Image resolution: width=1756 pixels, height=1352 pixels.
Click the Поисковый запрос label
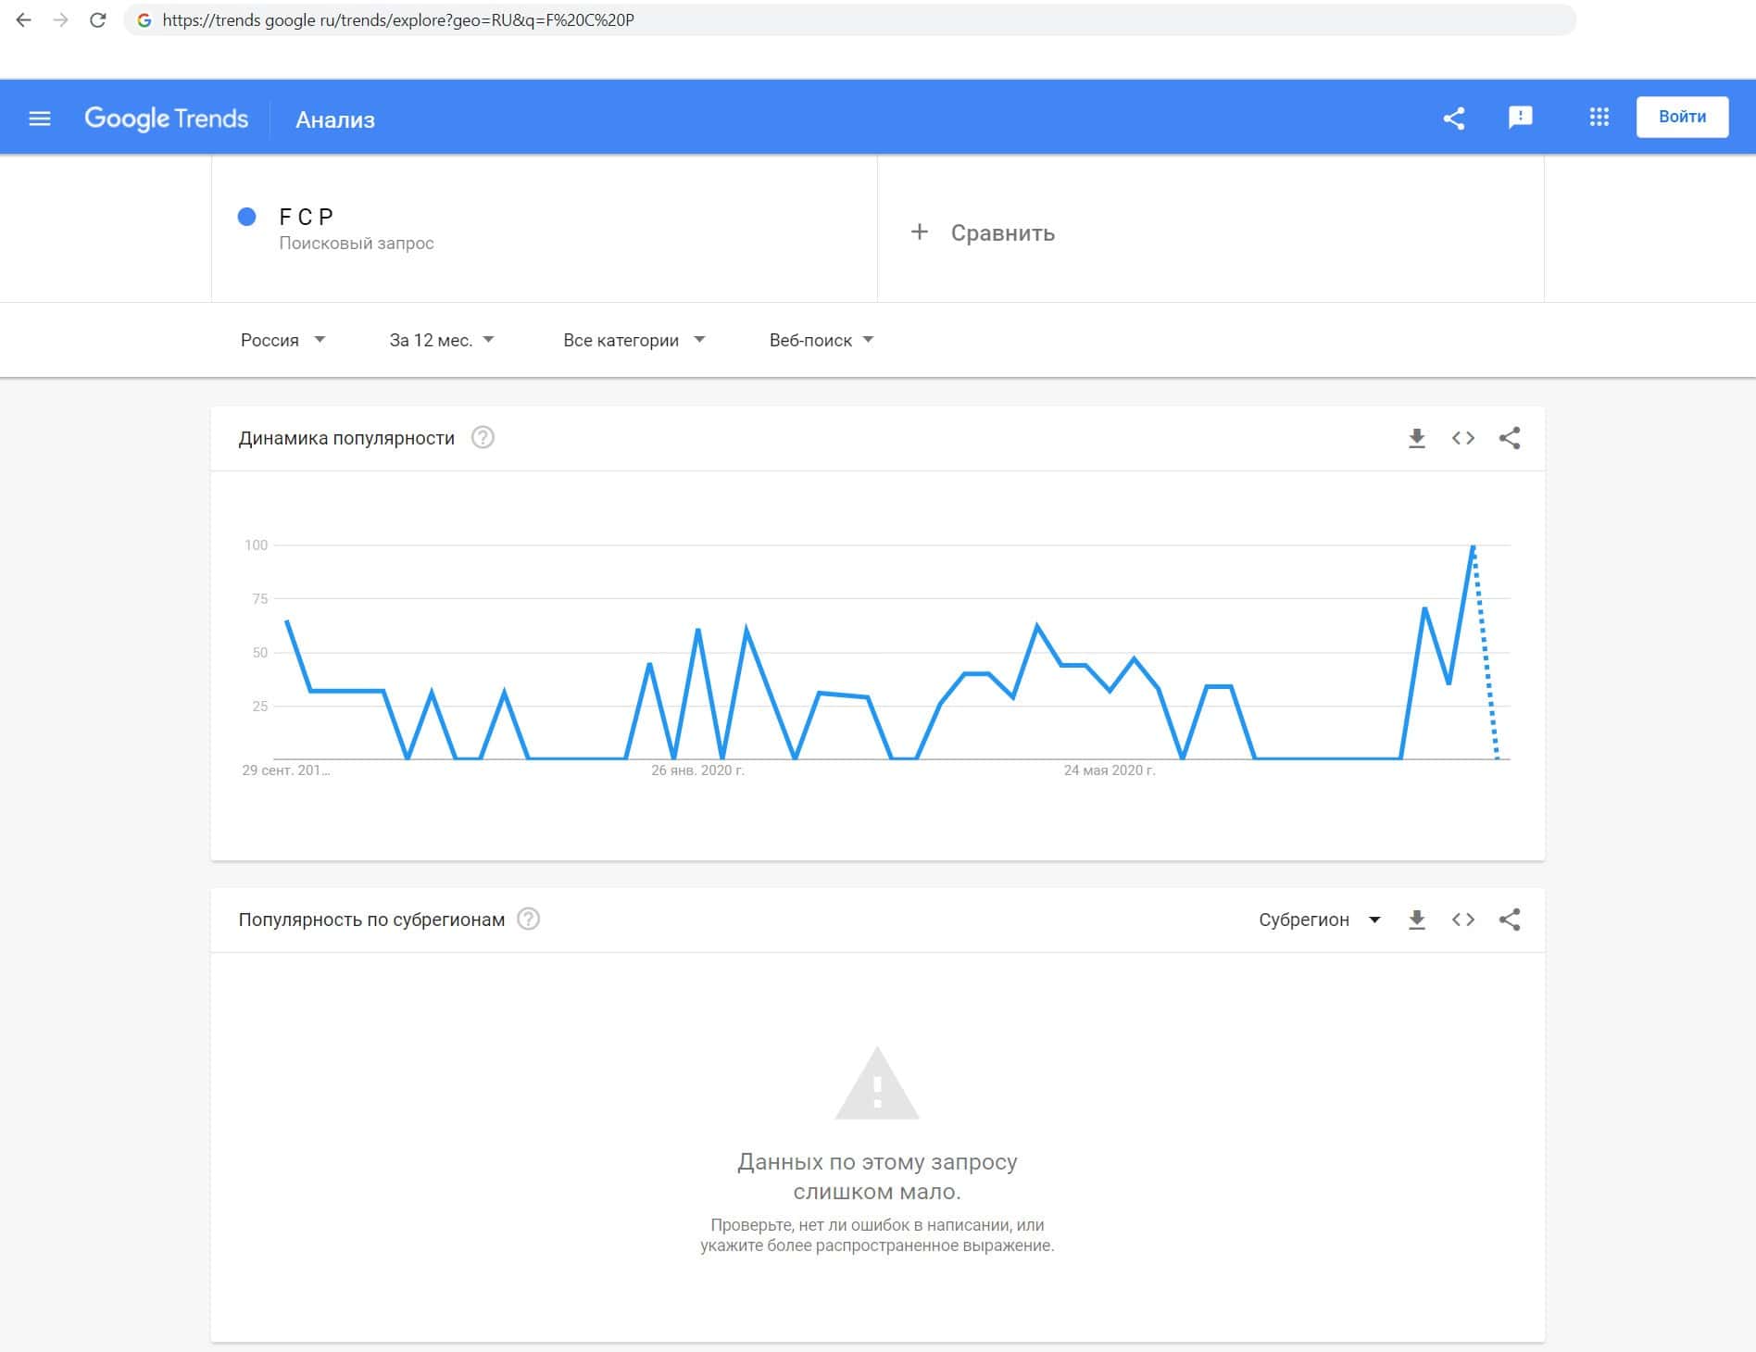coord(357,244)
